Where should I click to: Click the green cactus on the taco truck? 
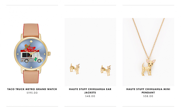[x=36, y=59]
